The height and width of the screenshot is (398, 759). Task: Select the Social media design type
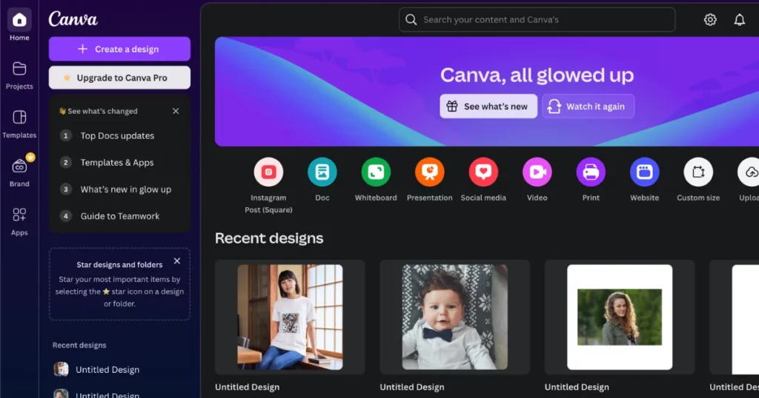point(483,180)
